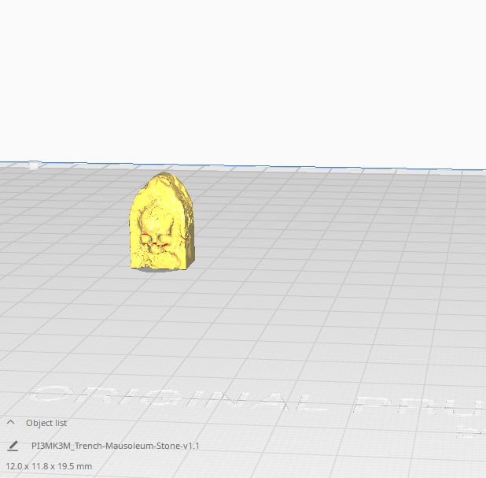Click the Object list header label
Viewport: 486px width, 478px height.
46,423
